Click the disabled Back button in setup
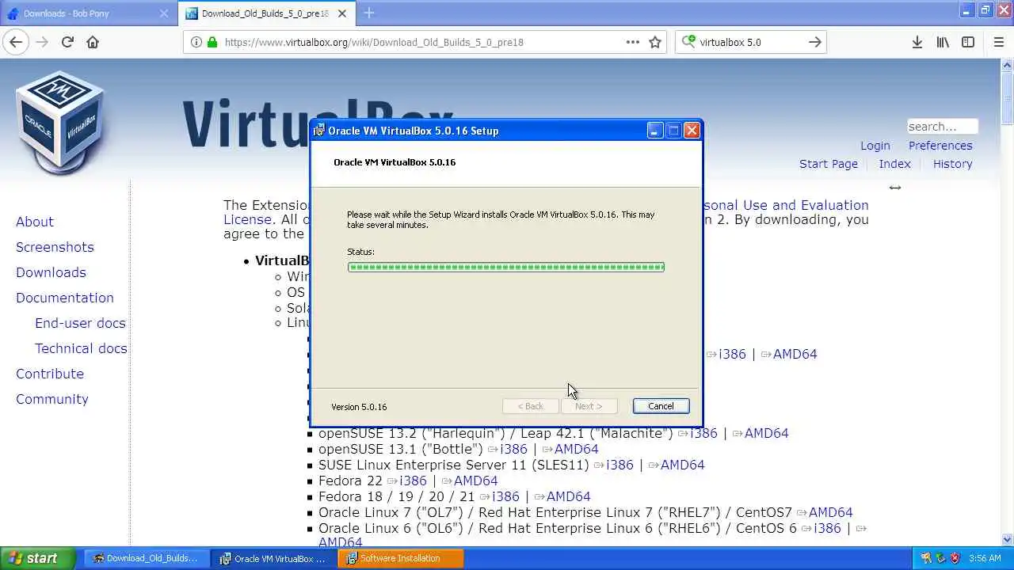Viewport: 1014px width, 570px height. [x=531, y=406]
